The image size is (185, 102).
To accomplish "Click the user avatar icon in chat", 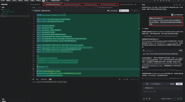I will pyautogui.click(x=172, y=15).
